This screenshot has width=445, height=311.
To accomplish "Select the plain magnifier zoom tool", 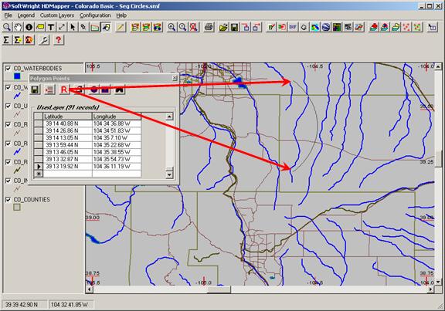I will click(7, 27).
